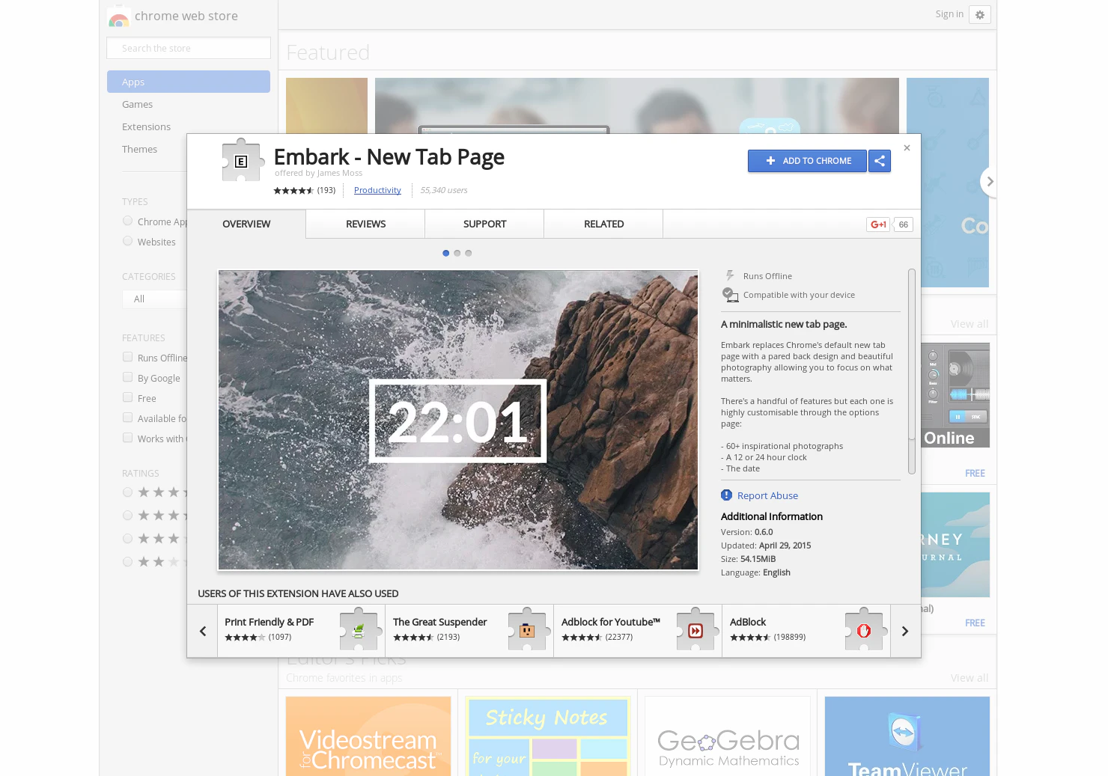Click View all for Editor's Picks
This screenshot has width=1108, height=776.
click(x=969, y=678)
